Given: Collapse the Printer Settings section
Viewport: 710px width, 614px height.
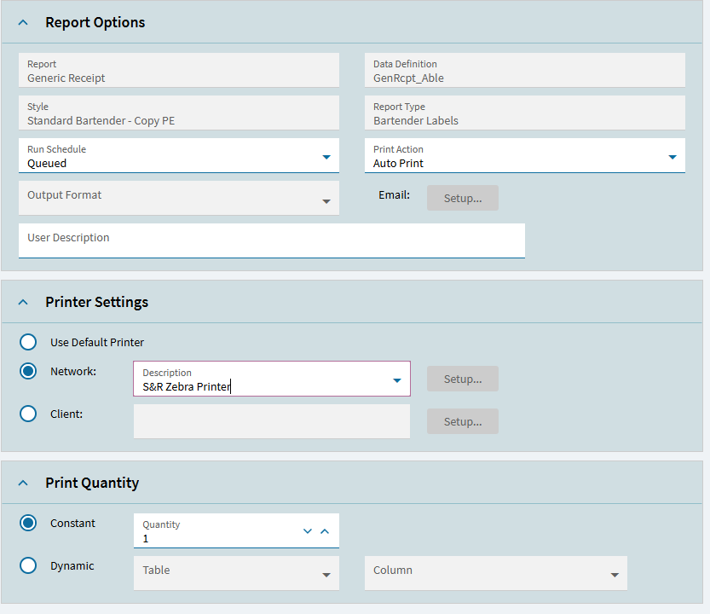Looking at the screenshot, I should tap(24, 303).
